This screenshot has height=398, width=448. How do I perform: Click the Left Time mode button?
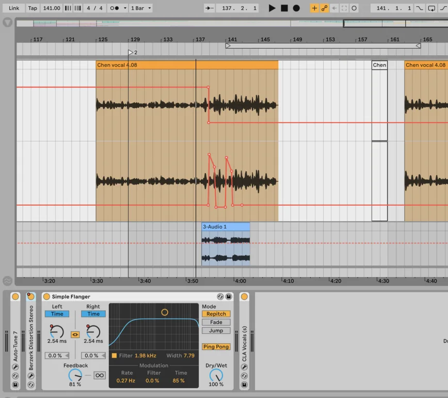(x=57, y=314)
